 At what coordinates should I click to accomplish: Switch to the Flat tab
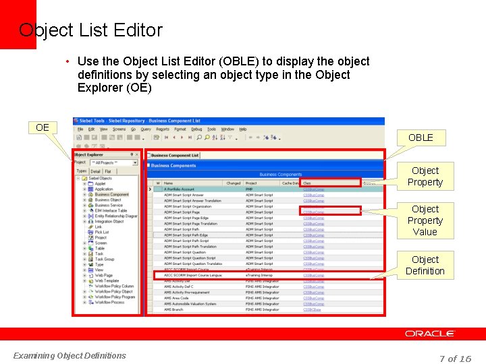tap(108, 171)
